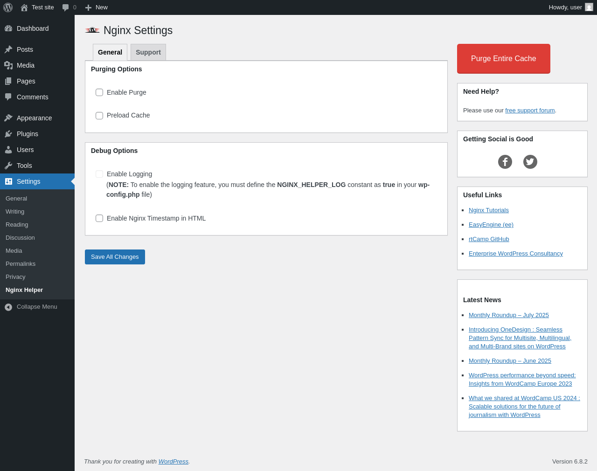Click Howdy, user account text

coord(565,7)
